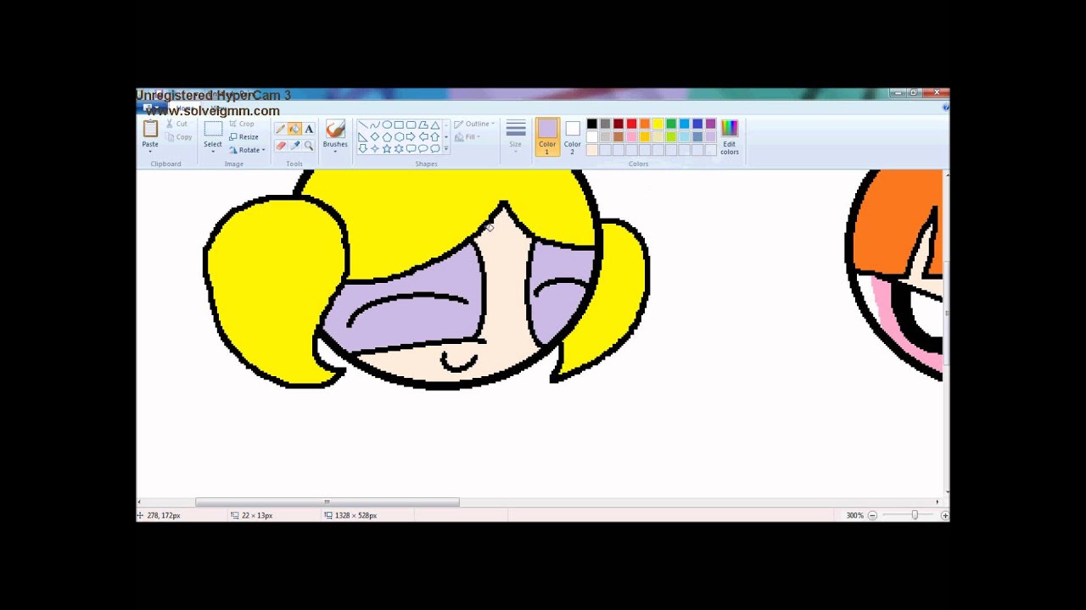The image size is (1086, 610).
Task: Choose the Up arrow shape
Action: [434, 137]
